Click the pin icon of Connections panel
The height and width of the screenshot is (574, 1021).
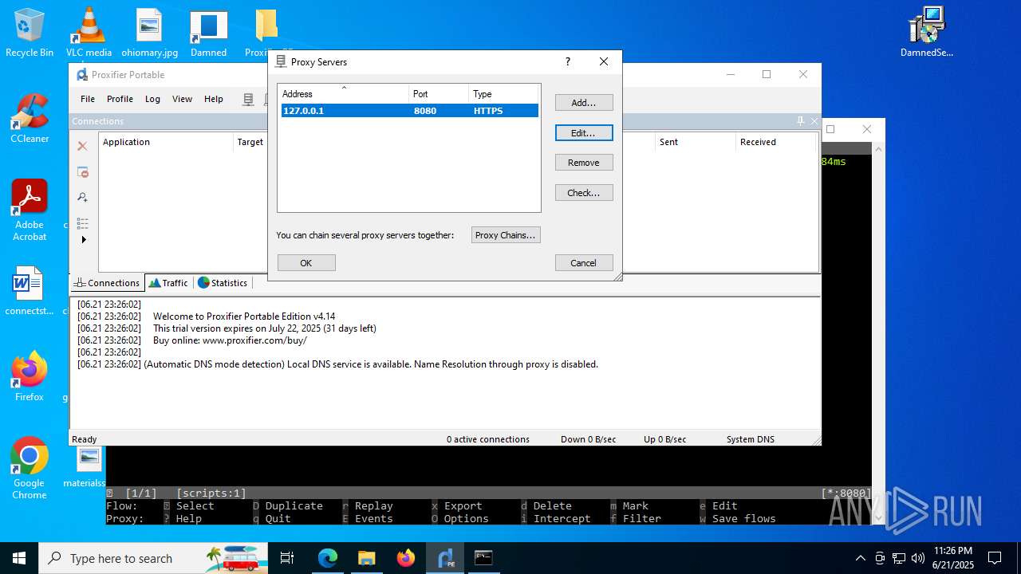pos(801,121)
